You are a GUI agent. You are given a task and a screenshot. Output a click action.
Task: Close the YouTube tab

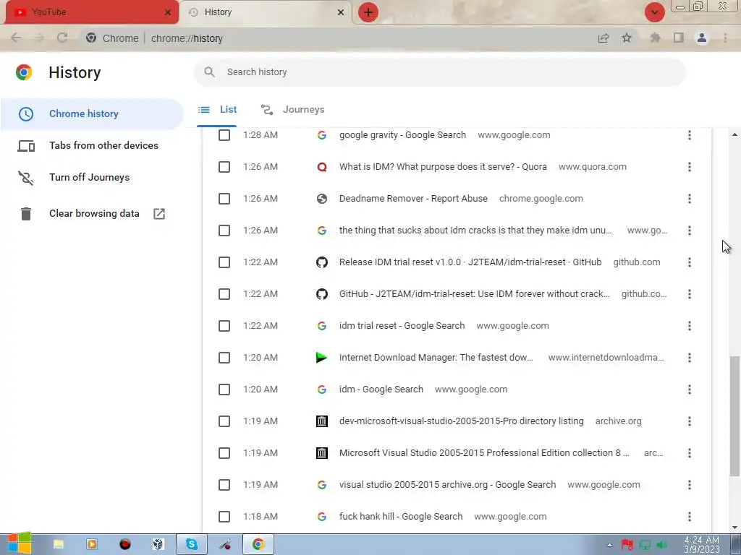point(168,12)
